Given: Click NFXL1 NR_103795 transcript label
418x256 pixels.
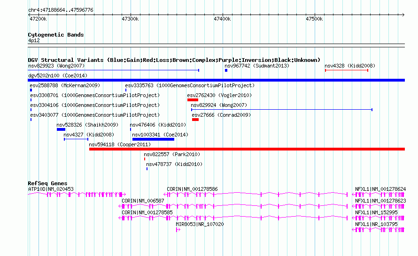Looking at the screenshot, I should pos(376,224).
